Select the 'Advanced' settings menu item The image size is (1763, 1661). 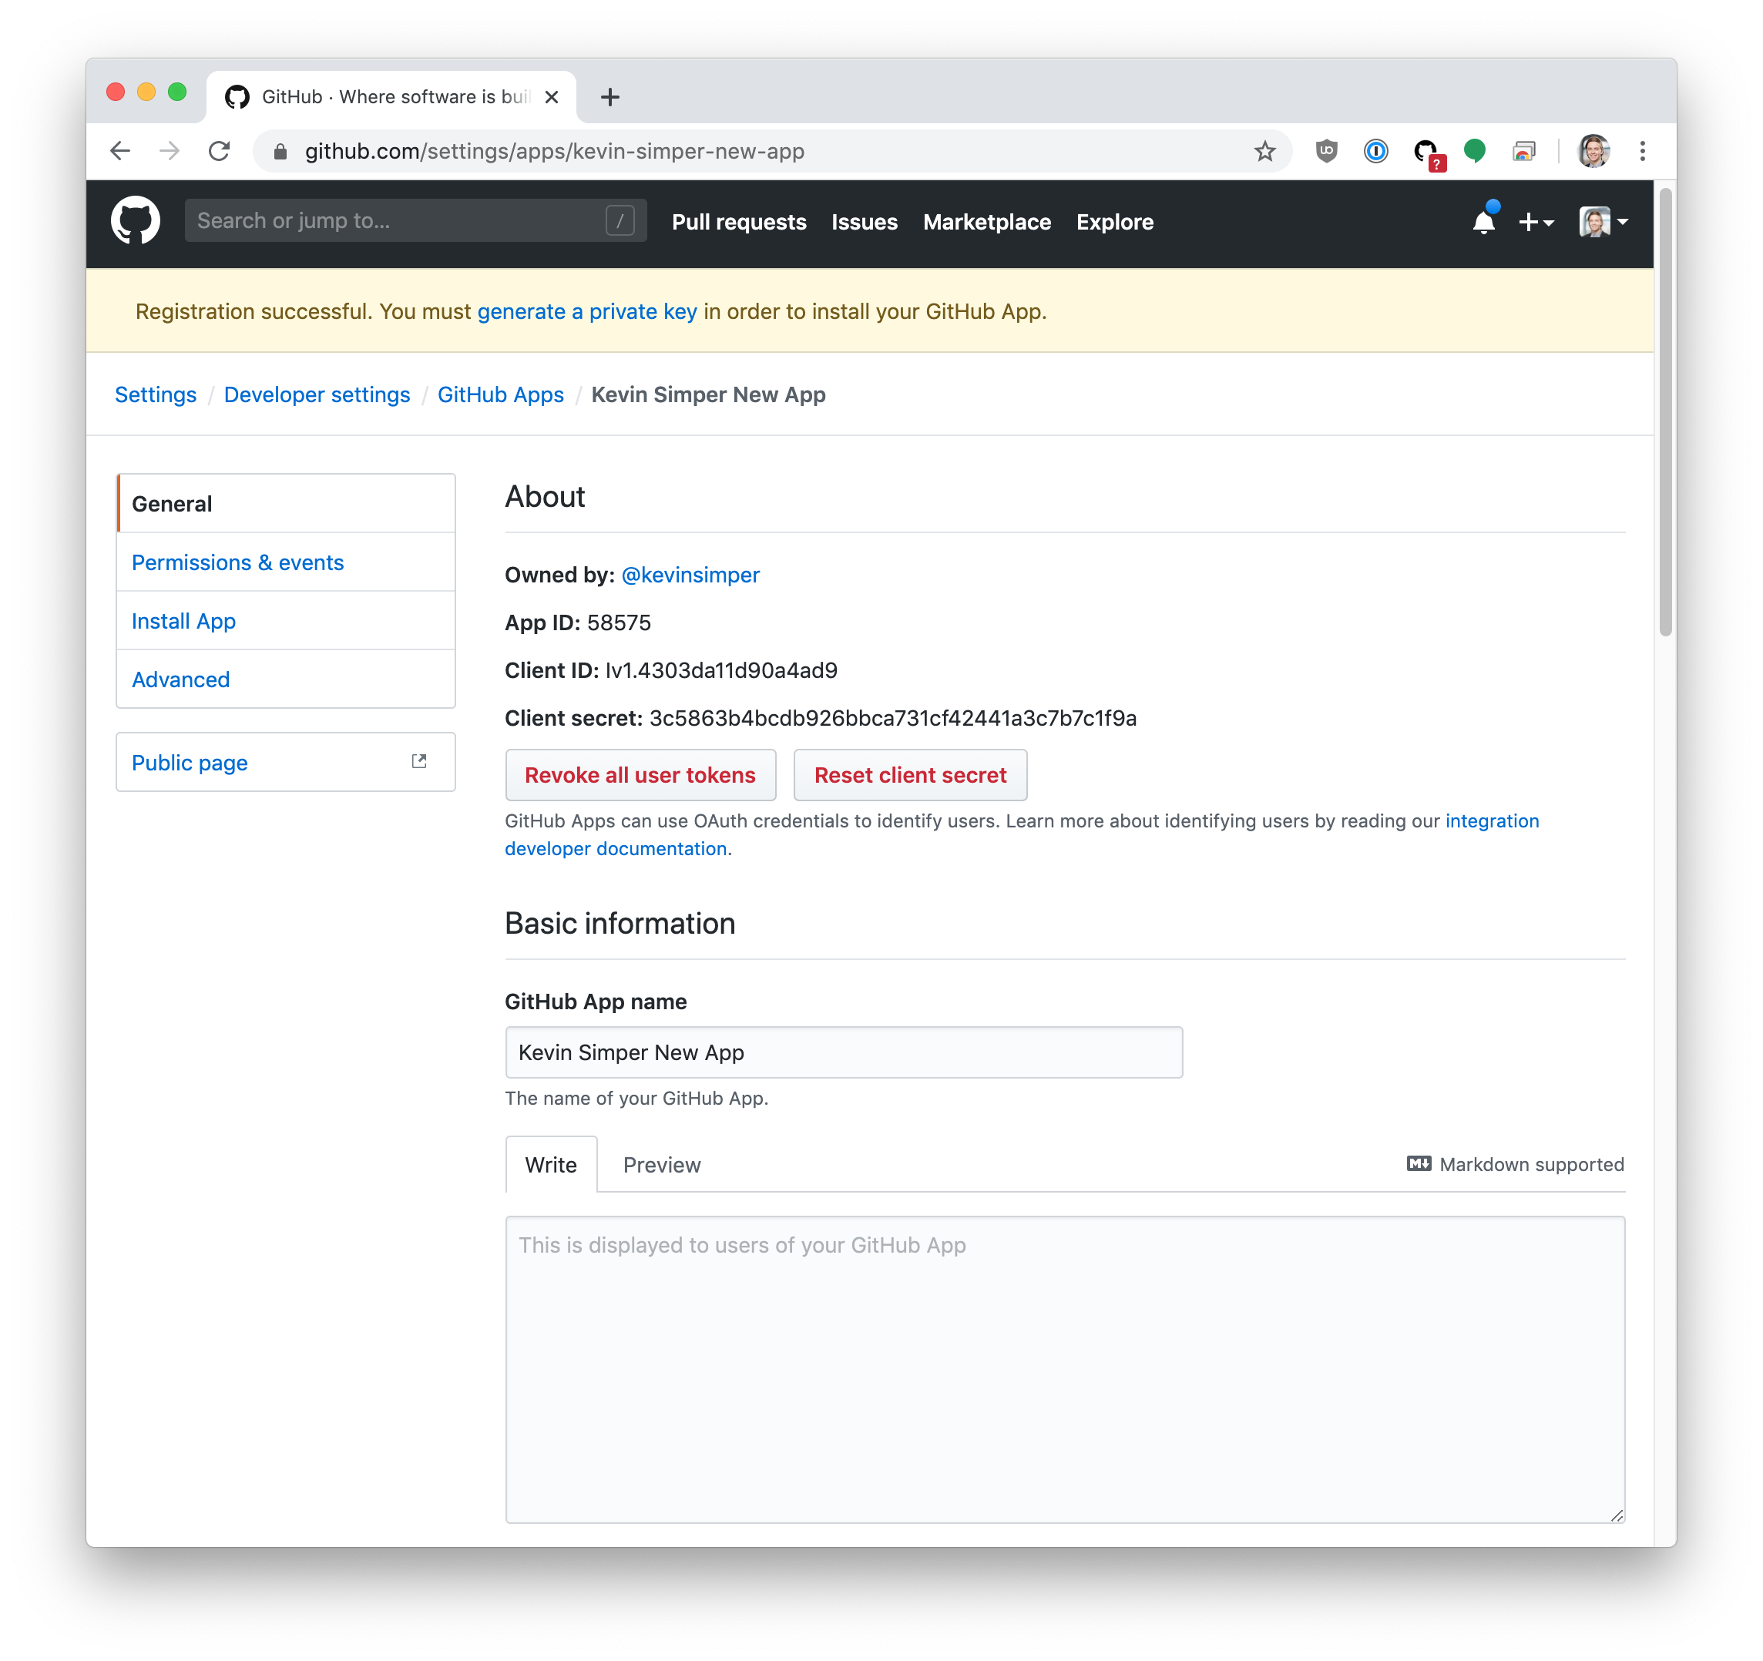click(x=180, y=679)
